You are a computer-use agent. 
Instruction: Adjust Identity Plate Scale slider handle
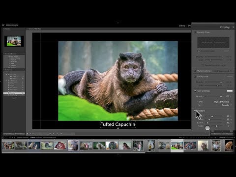click(211, 60)
